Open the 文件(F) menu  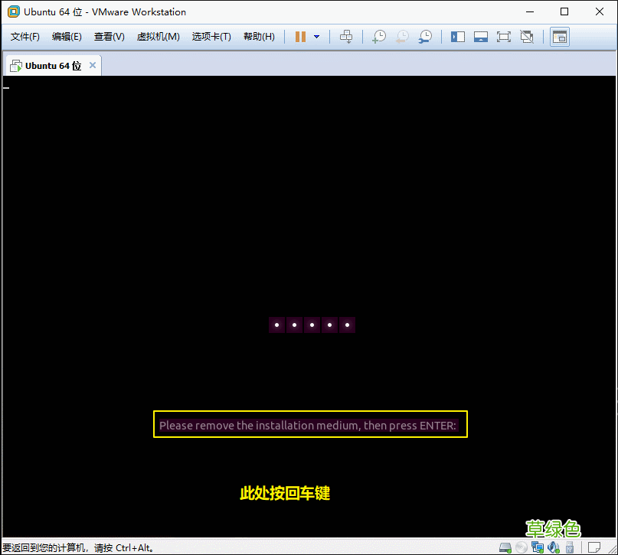tap(25, 37)
